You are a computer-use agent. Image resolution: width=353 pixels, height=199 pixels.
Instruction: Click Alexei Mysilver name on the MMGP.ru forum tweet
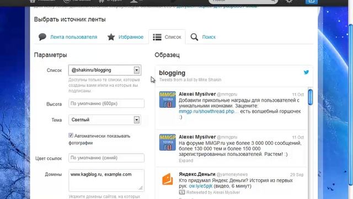[197, 137]
